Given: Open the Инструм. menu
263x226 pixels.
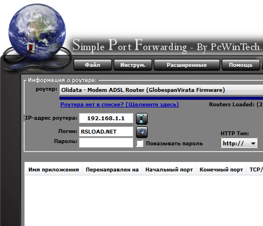Looking at the screenshot, I should [x=133, y=65].
